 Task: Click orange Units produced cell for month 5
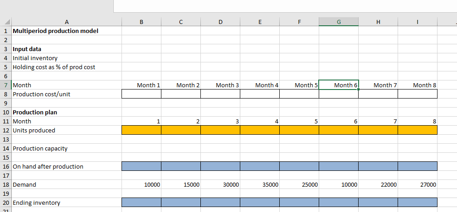pyautogui.click(x=299, y=130)
